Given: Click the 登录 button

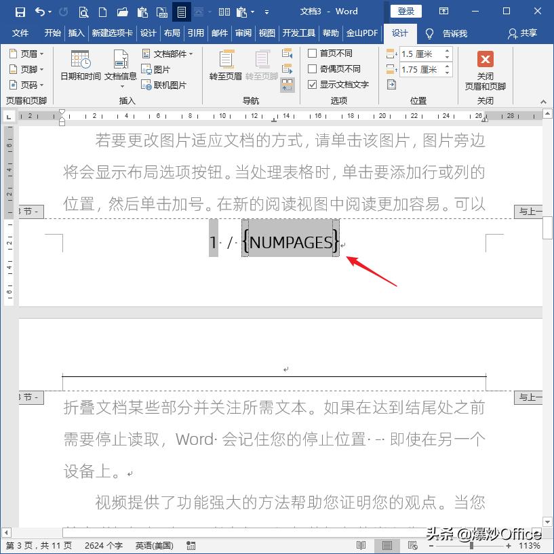Looking at the screenshot, I should point(406,11).
